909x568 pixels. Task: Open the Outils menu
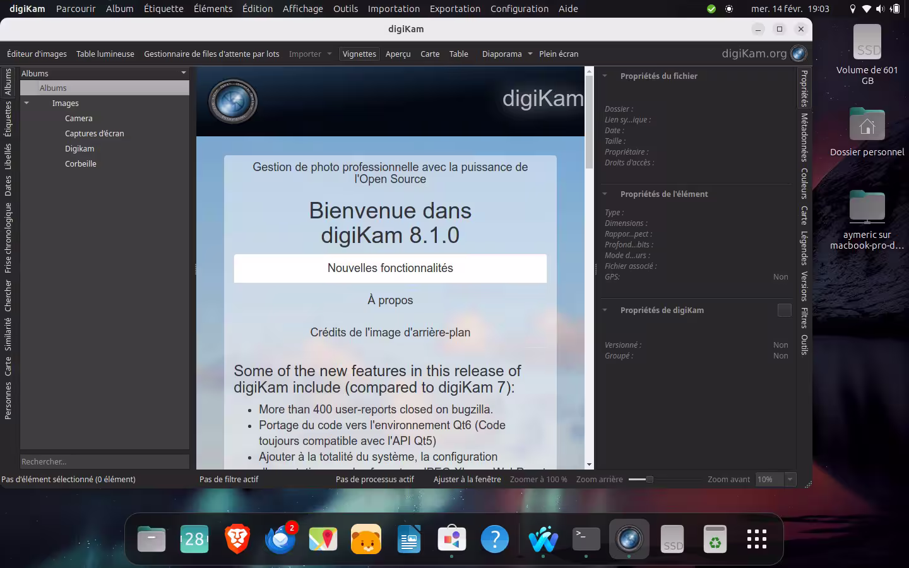coord(345,9)
